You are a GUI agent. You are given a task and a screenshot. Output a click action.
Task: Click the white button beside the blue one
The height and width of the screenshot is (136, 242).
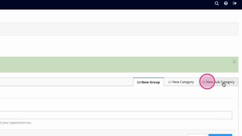[x=197, y=135]
